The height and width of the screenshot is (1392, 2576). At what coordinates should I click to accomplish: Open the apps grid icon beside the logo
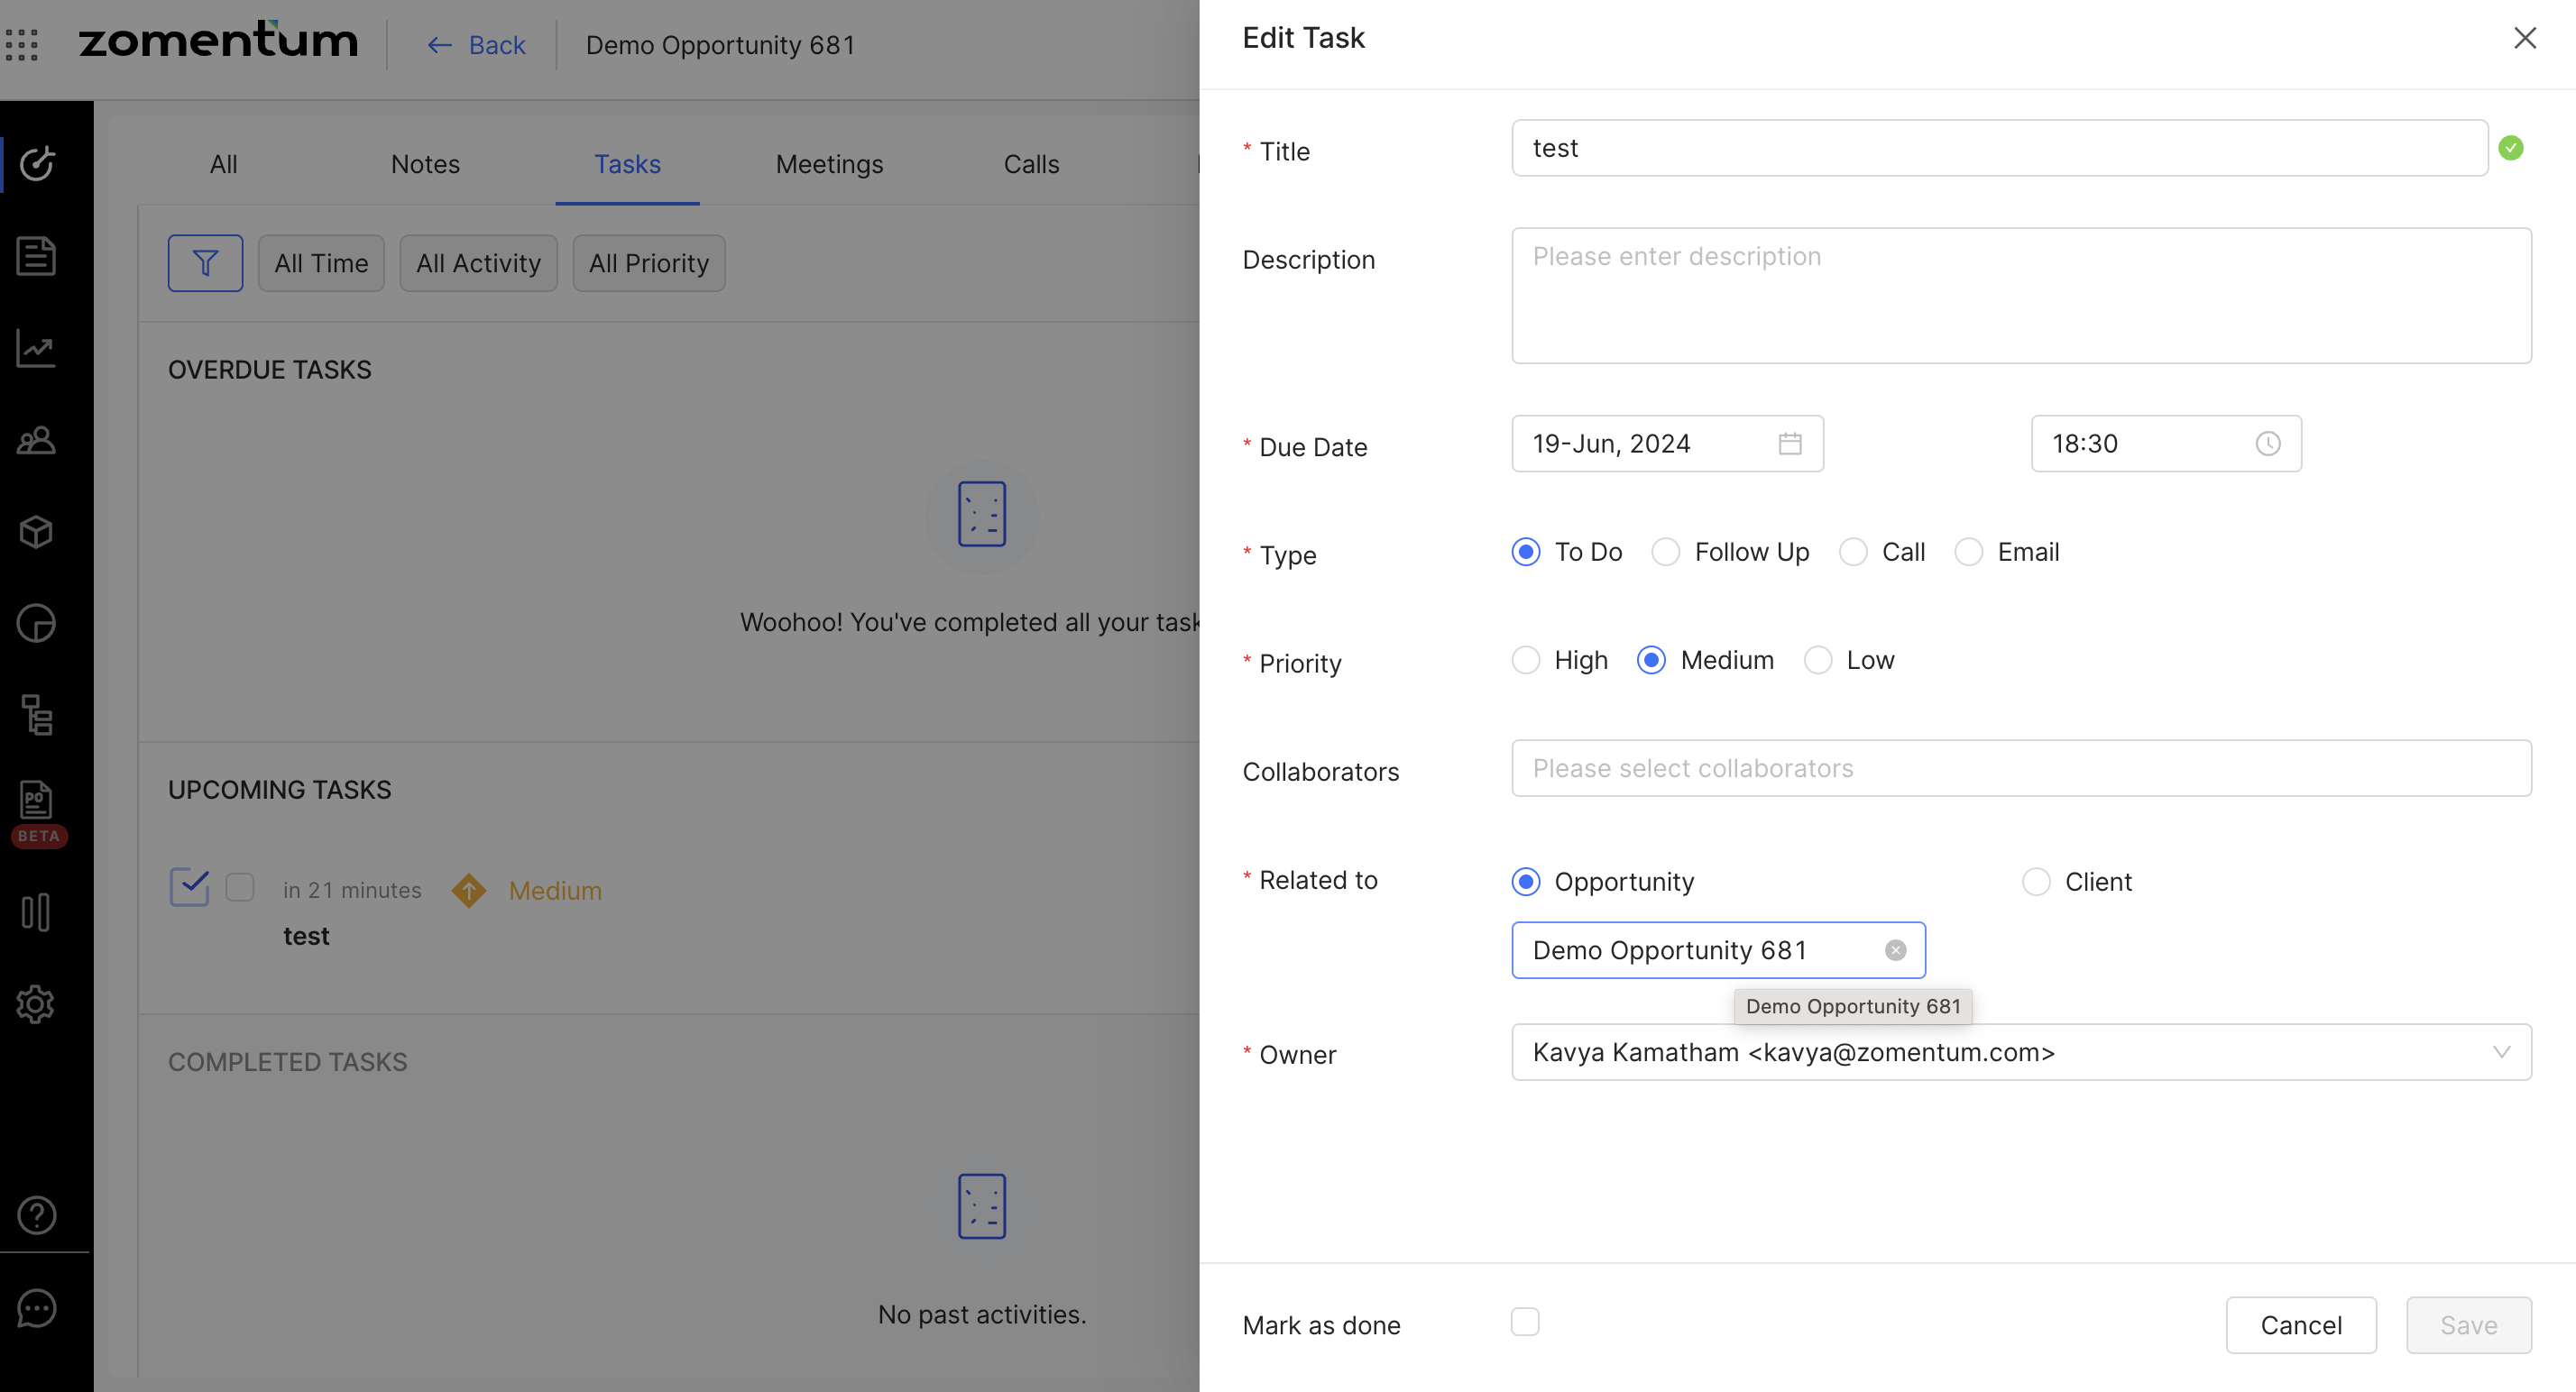coord(22,45)
